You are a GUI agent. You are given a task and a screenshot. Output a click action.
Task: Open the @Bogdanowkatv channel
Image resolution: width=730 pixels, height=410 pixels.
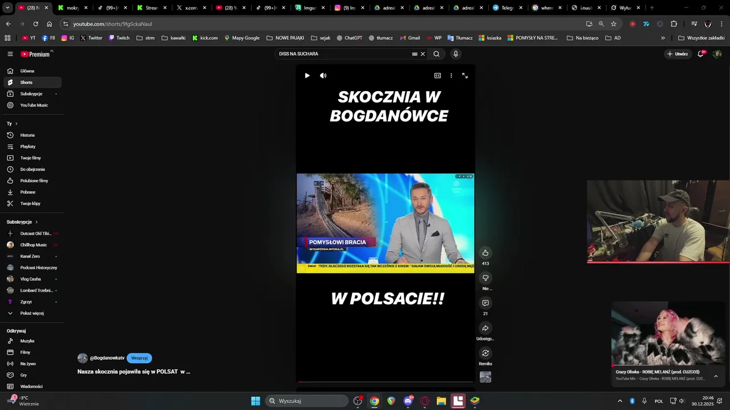coord(107,358)
